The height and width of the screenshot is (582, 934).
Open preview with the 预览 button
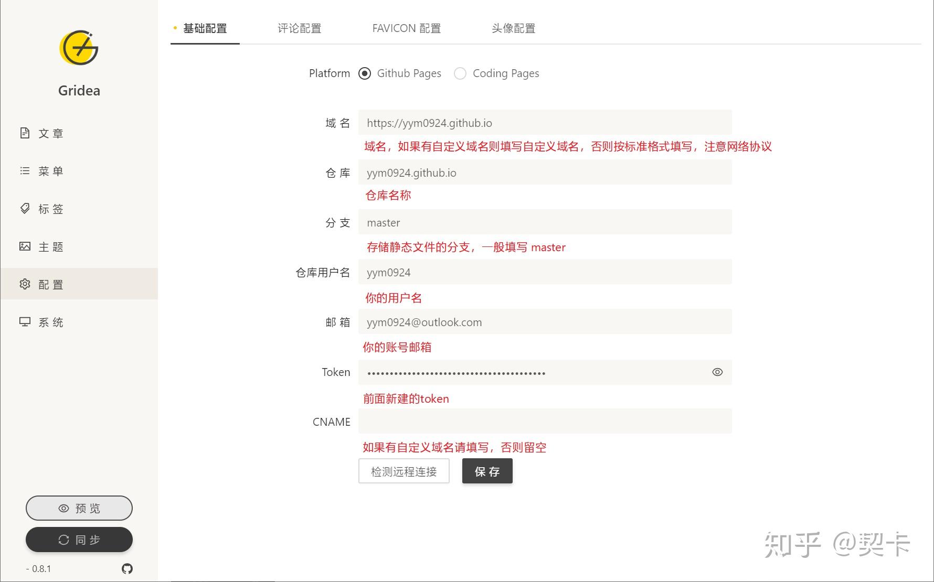(79, 508)
